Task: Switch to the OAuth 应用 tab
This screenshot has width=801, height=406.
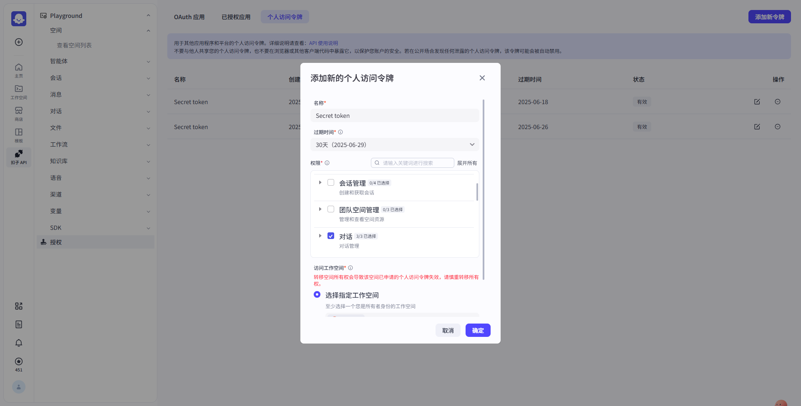Action: pos(189,17)
